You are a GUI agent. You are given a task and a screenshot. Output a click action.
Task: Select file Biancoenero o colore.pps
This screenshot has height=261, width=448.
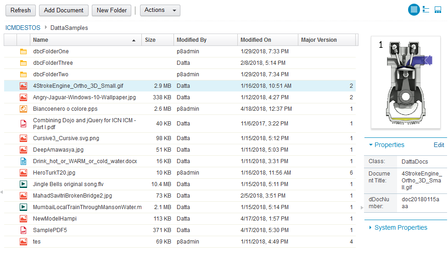(x=65, y=109)
